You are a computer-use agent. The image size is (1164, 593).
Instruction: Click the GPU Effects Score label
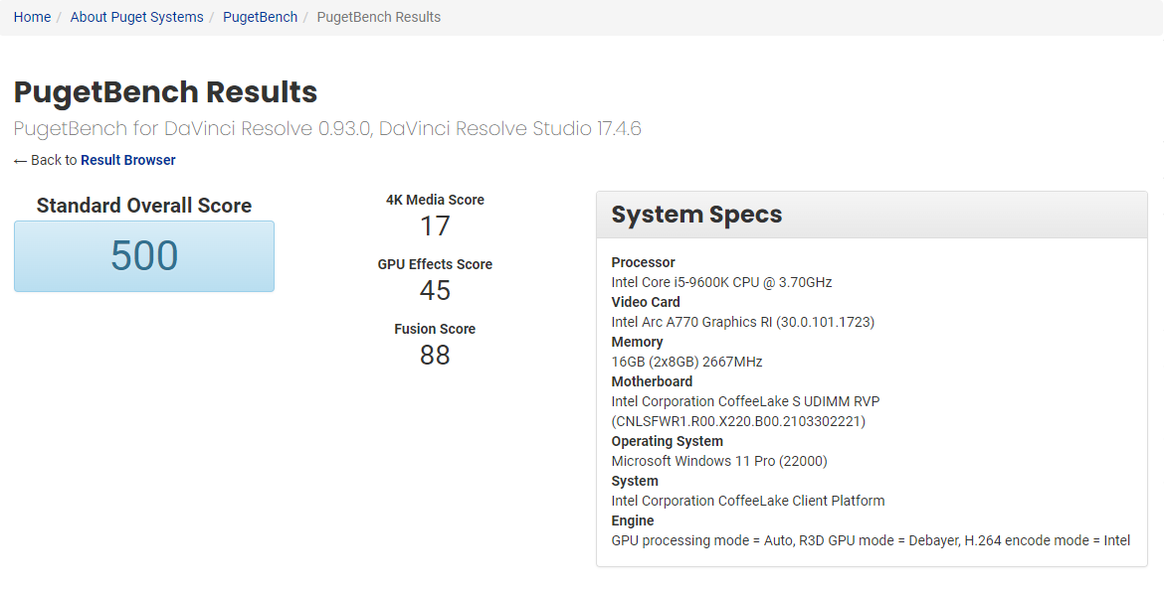point(435,264)
